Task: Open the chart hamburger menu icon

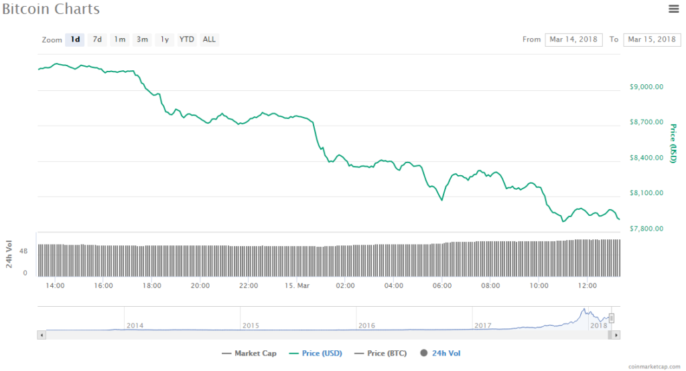Action: [673, 9]
